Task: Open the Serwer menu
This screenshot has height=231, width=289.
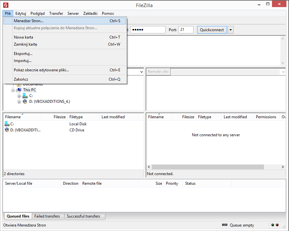Action: pyautogui.click(x=73, y=13)
